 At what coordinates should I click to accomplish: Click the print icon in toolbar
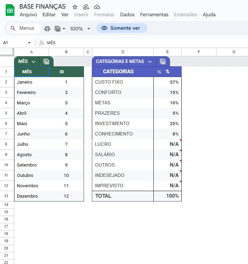(47, 28)
